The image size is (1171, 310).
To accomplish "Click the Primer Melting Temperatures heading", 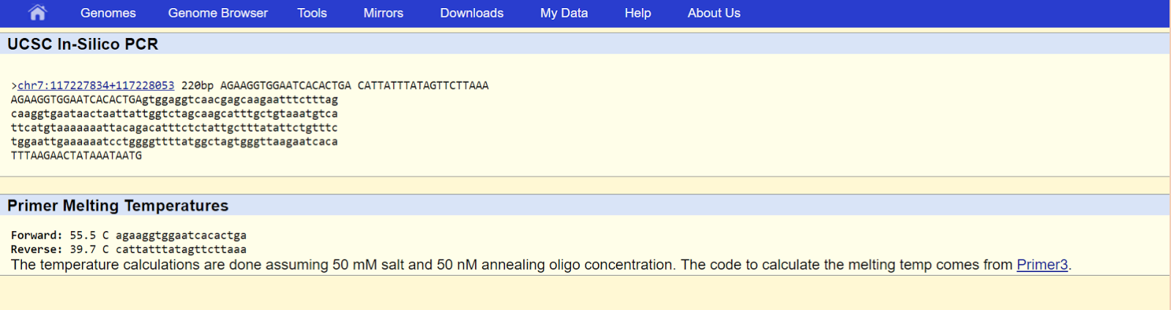I will click(118, 205).
